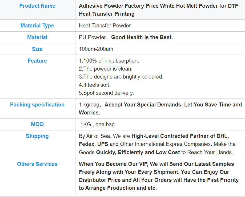This screenshot has height=197, width=245.
Task: Click the blue "Material" row header
Action: coord(37,38)
